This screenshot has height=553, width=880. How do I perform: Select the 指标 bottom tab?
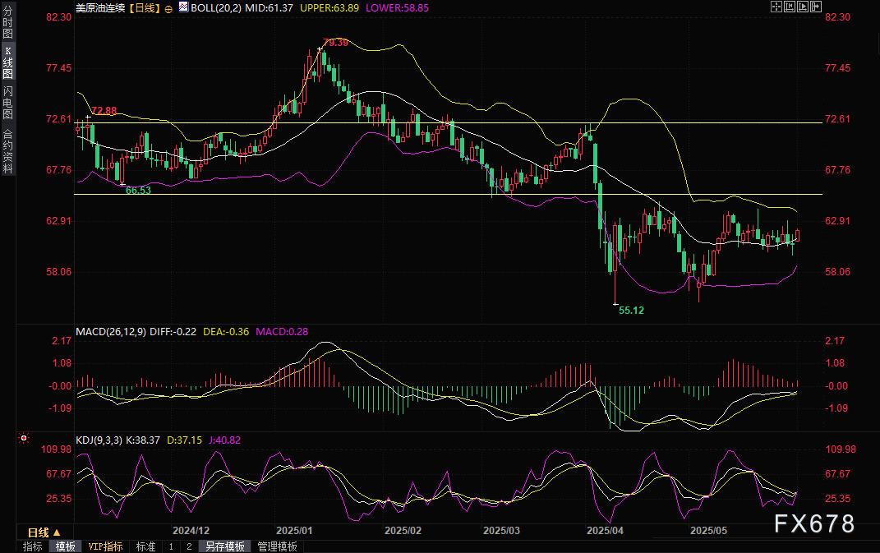[x=33, y=546]
